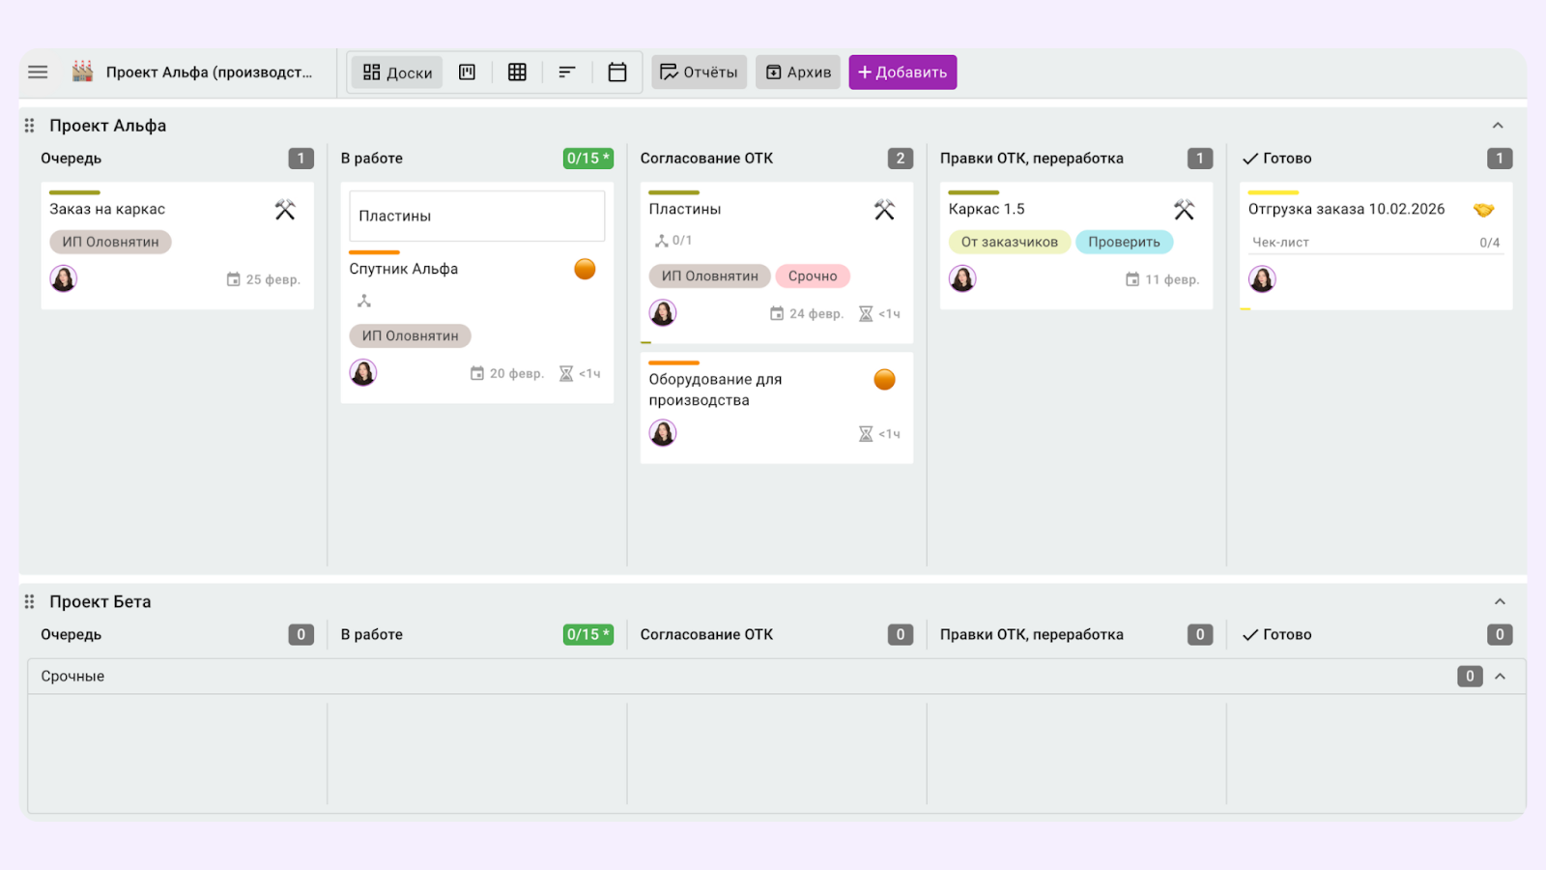Collapse the Проект Альфа board section
Screen dimensions: 1546x870
[x=1498, y=126]
